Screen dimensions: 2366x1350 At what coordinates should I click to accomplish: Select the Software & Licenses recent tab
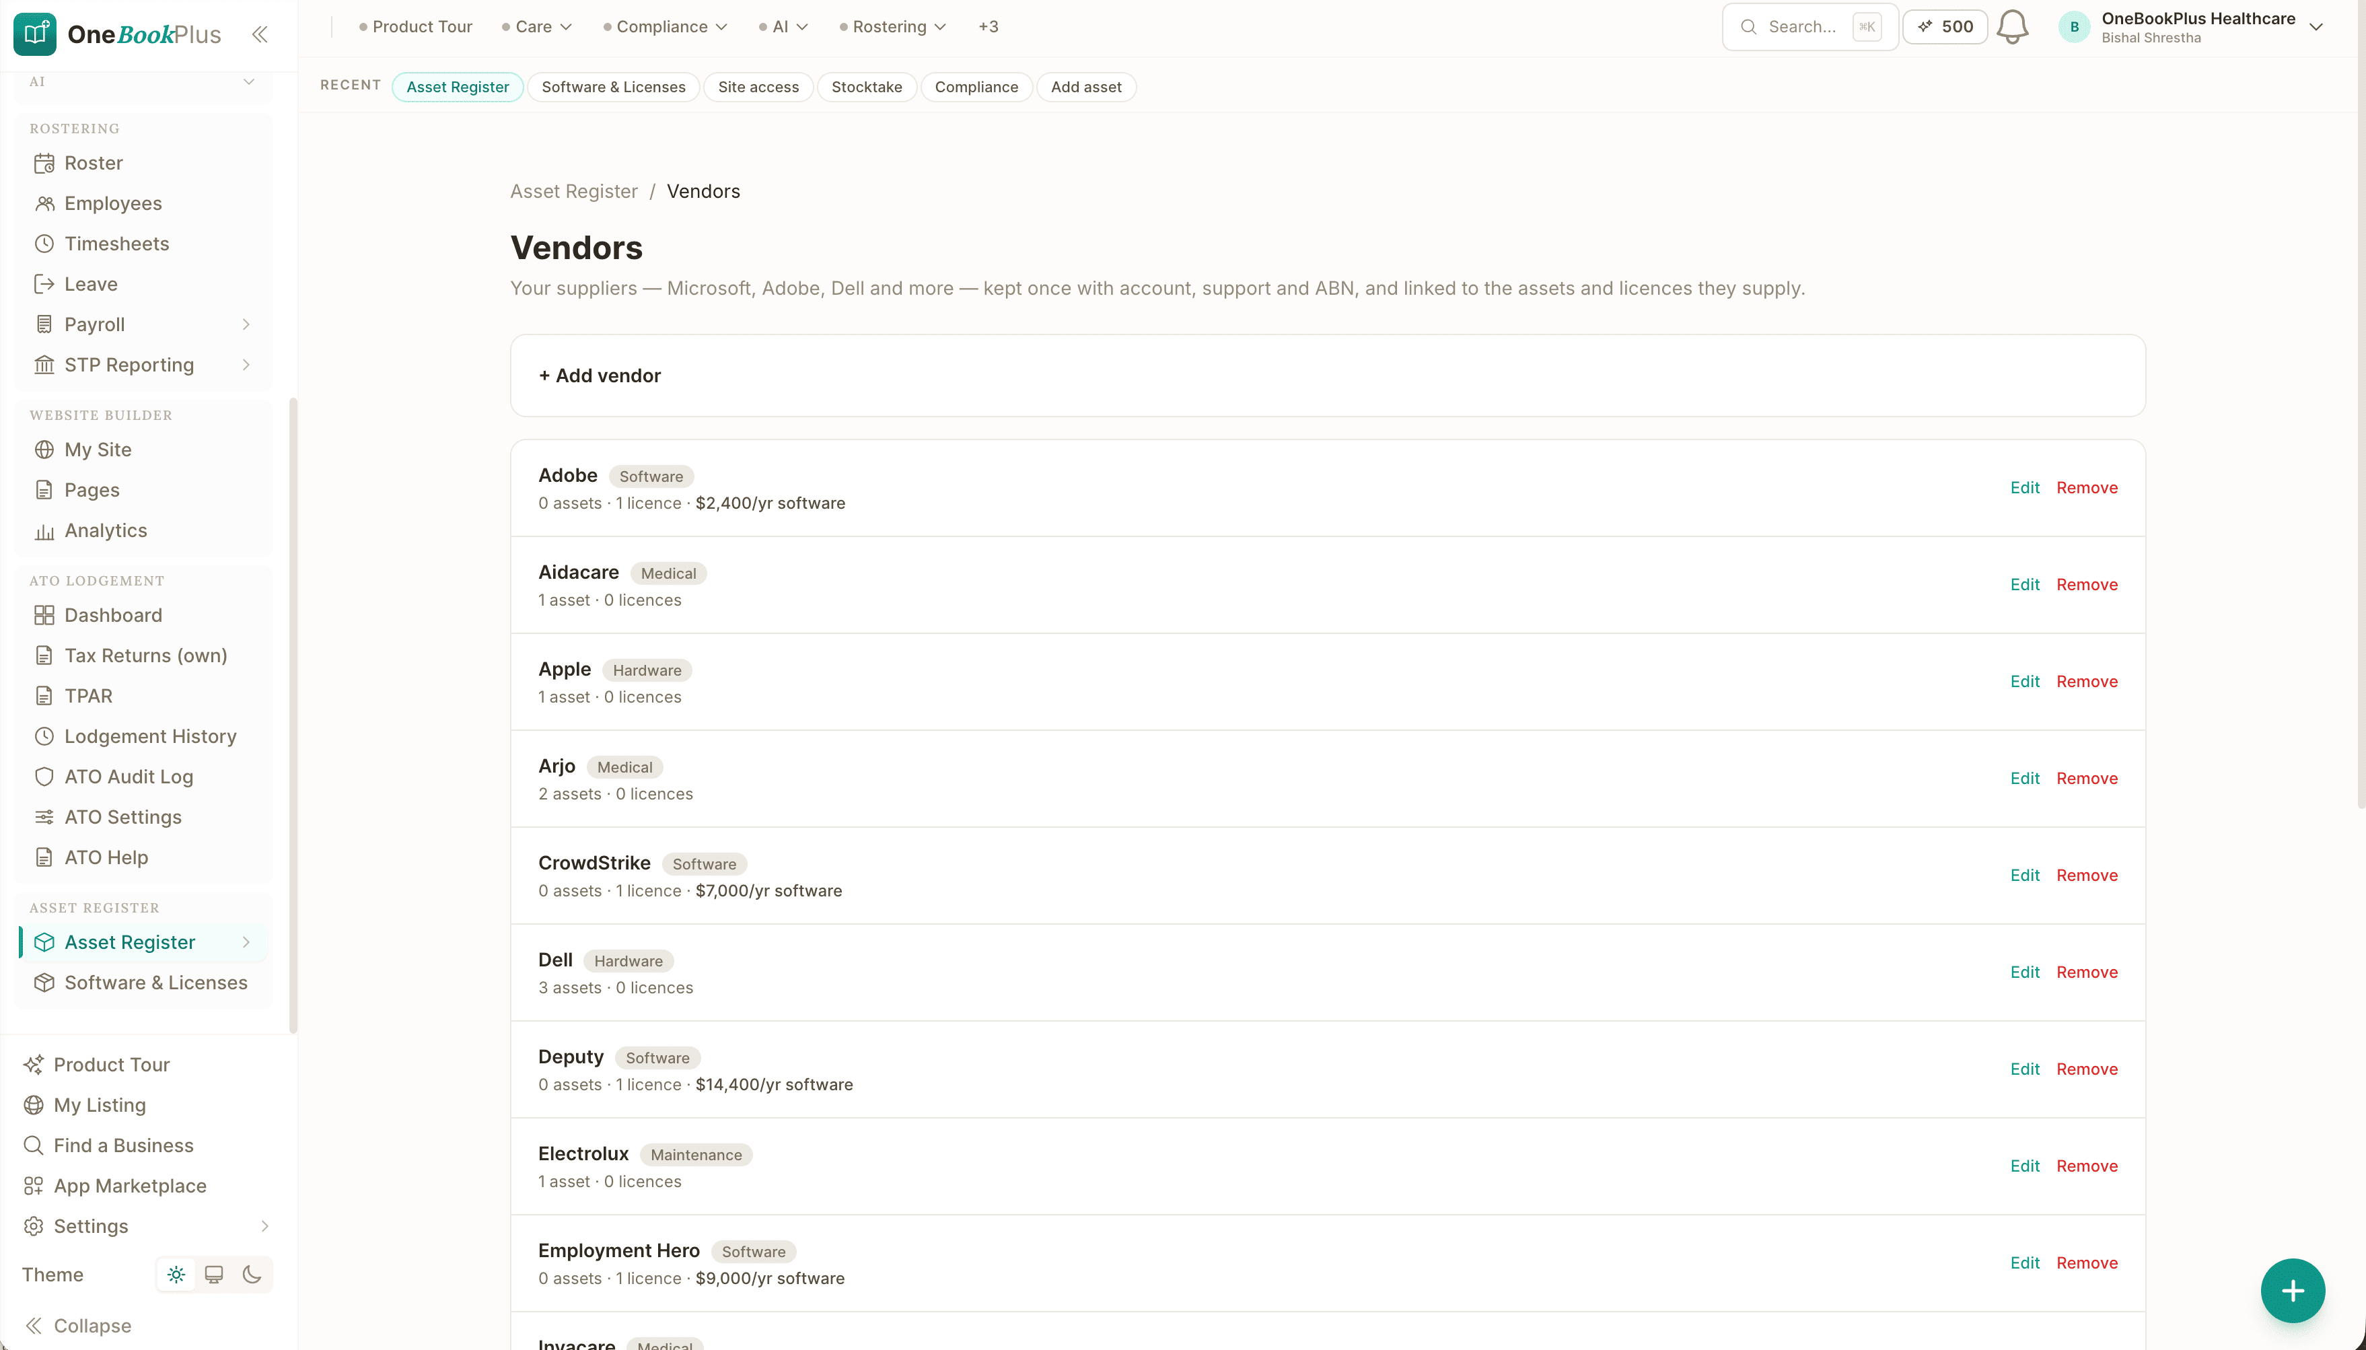point(613,87)
